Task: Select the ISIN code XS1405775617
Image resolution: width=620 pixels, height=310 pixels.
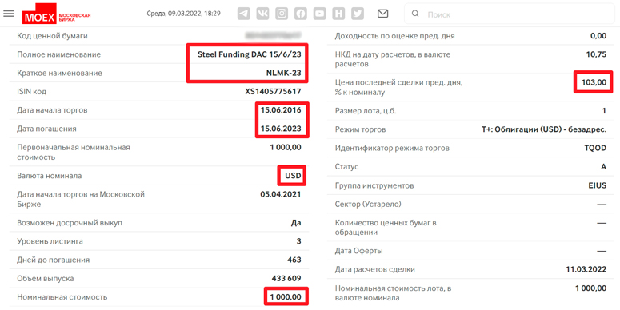Action: (x=274, y=92)
